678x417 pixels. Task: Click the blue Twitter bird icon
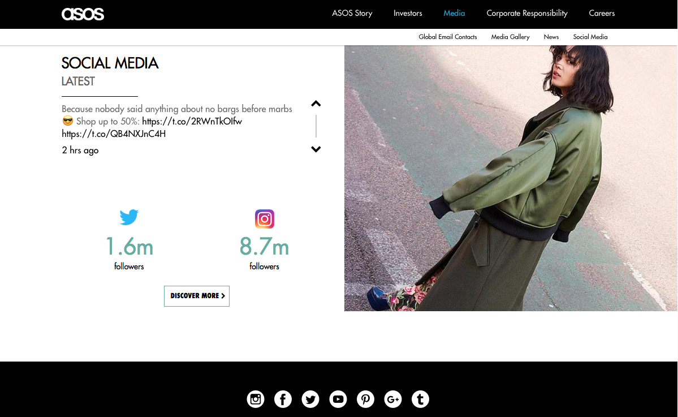(129, 217)
